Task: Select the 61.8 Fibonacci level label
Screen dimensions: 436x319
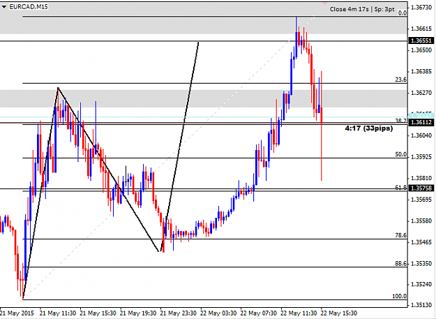Action: 401,188
